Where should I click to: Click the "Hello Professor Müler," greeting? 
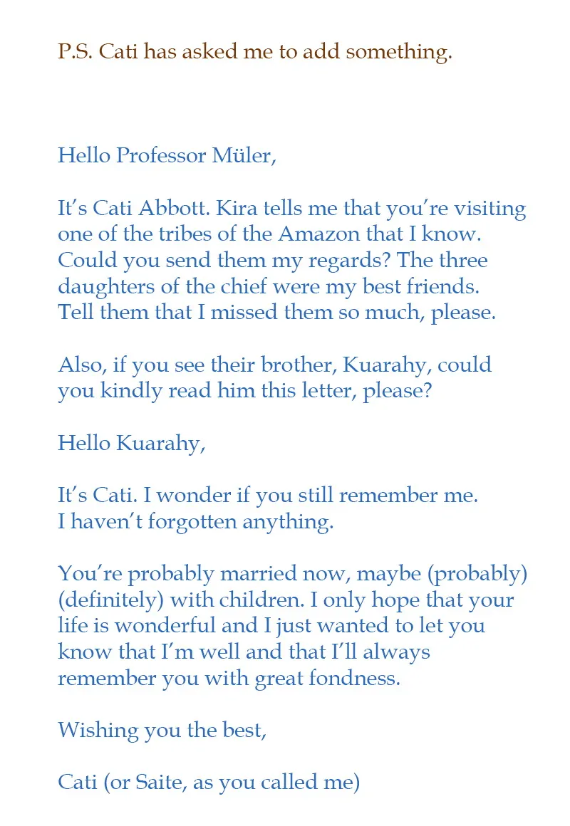pos(167,155)
